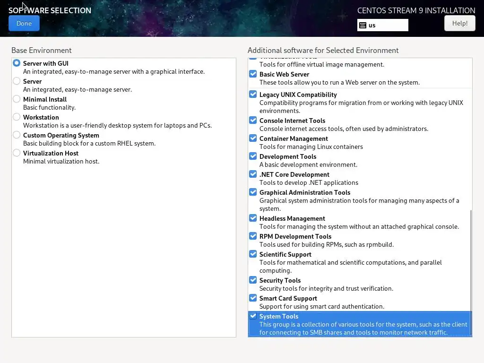Uncheck .NET Core Development

click(253, 174)
